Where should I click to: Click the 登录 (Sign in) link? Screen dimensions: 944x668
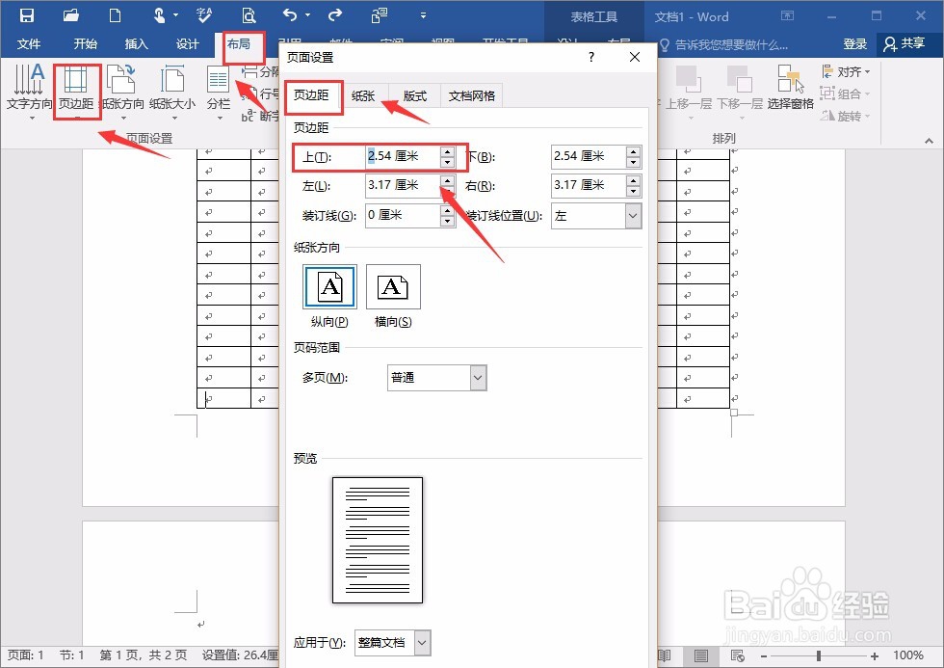[x=855, y=43]
